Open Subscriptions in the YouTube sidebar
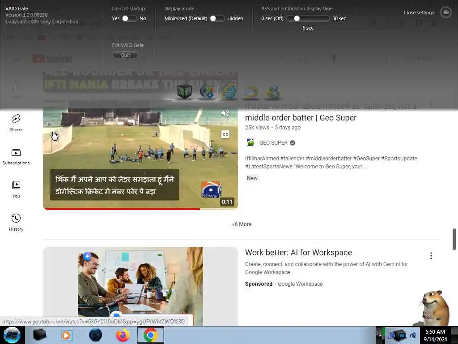Screen dimensions: 458x344 (x=16, y=156)
